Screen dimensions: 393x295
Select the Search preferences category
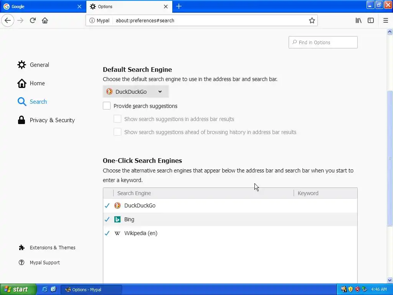click(32, 101)
